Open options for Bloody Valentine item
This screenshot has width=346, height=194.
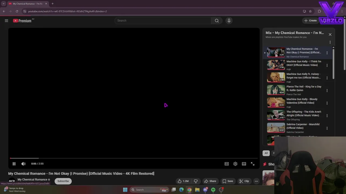coord(327,103)
